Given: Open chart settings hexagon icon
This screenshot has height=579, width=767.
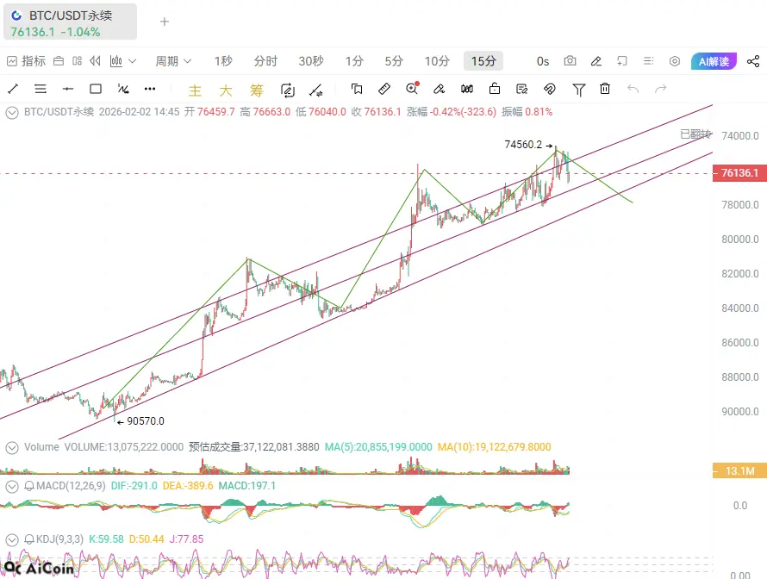Looking at the screenshot, I should pos(675,61).
